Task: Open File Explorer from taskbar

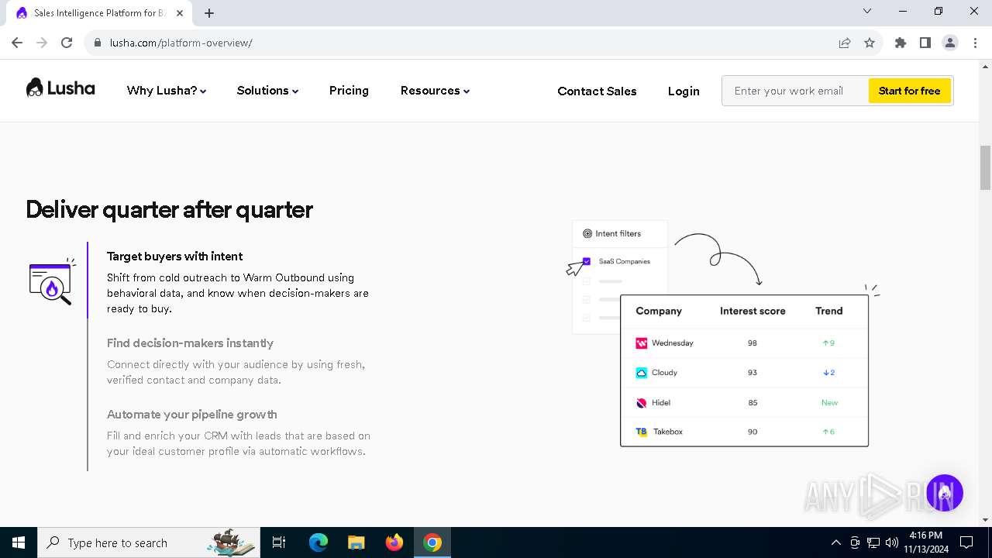Action: [356, 542]
